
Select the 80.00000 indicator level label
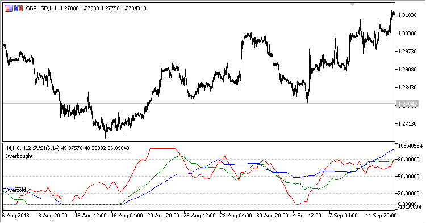click(408, 160)
